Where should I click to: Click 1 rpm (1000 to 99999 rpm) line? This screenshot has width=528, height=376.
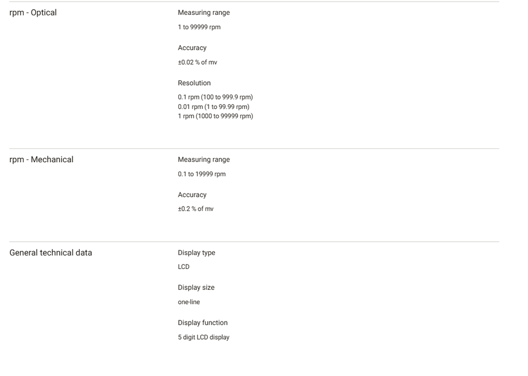pyautogui.click(x=215, y=116)
